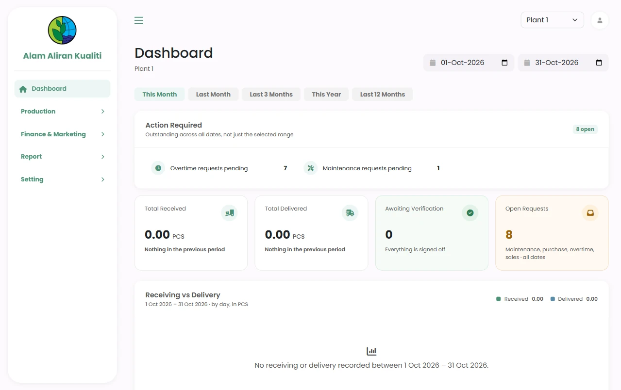Click the 01-Oct-2026 start date field
Image resolution: width=621 pixels, height=390 pixels.
[469, 63]
